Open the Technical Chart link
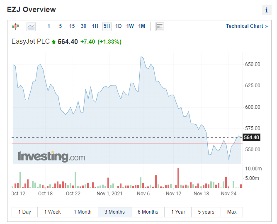The image size is (277, 224). 247,26
